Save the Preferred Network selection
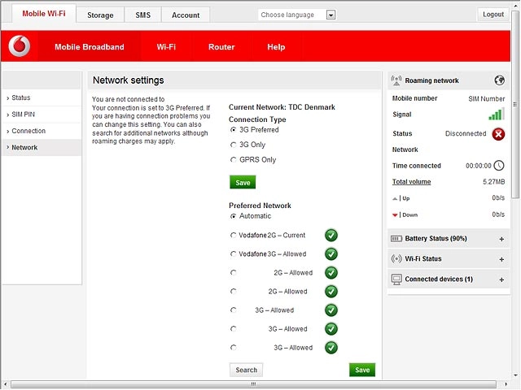The width and height of the screenshot is (521, 390). (x=362, y=370)
